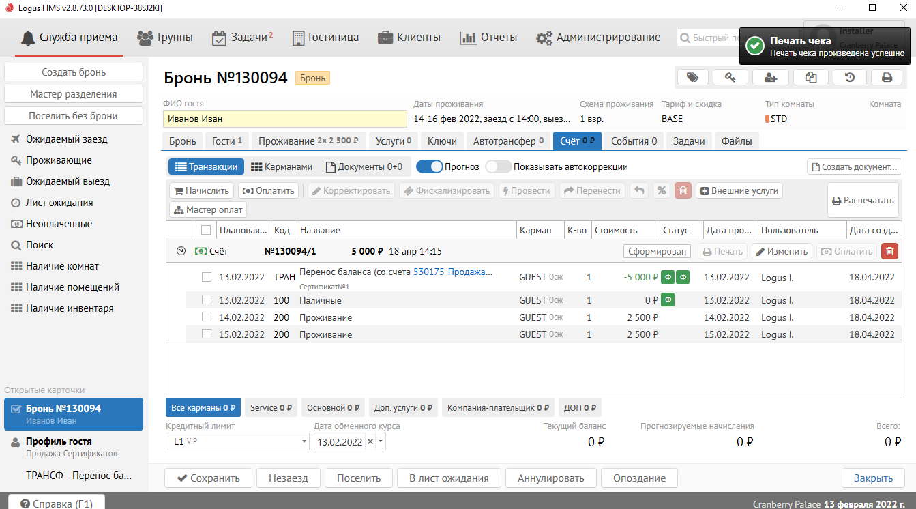
Task: Click the green fiscal icon in Наличные row
Action: tap(668, 300)
